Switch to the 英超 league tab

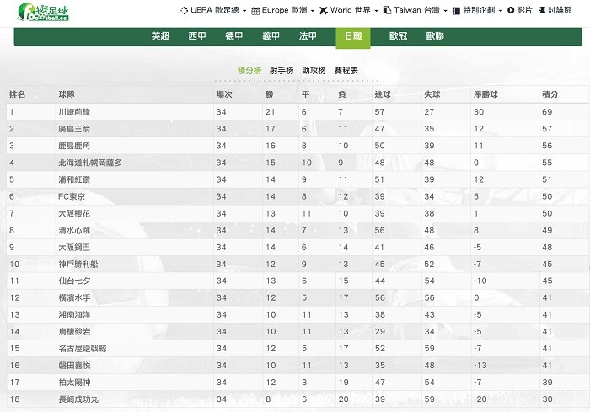click(x=160, y=36)
